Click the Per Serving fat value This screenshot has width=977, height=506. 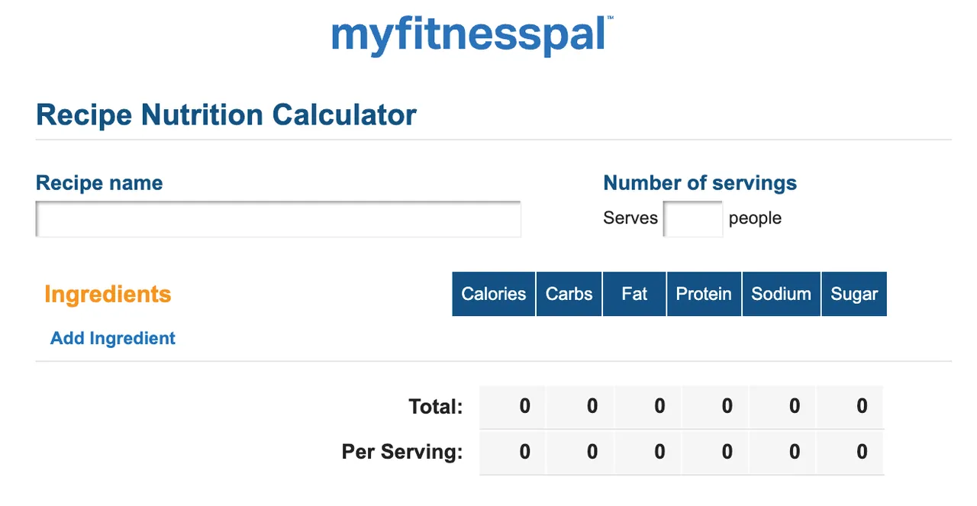click(659, 452)
